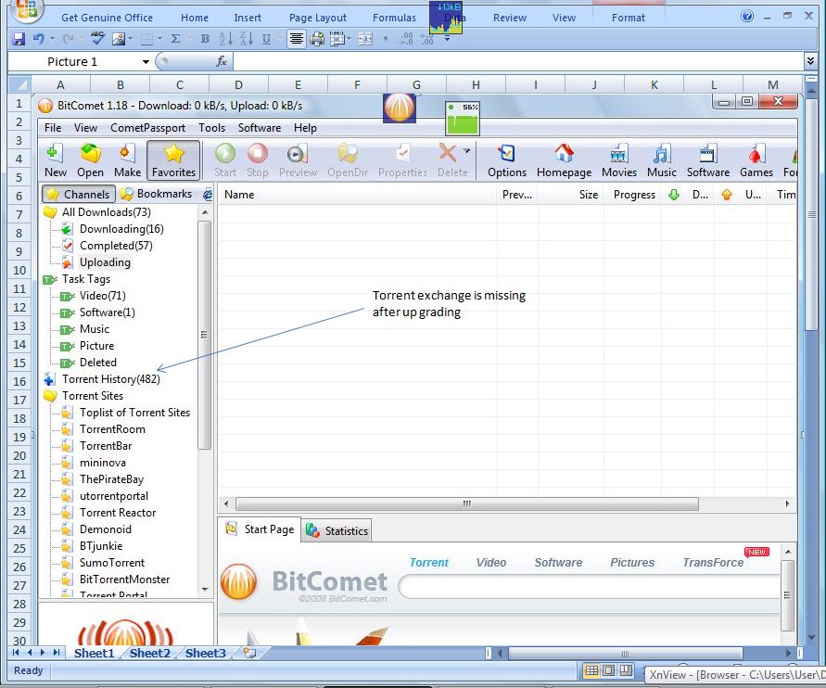Click the insert worksheet icon after Sheet3
The height and width of the screenshot is (688, 826).
[x=249, y=653]
